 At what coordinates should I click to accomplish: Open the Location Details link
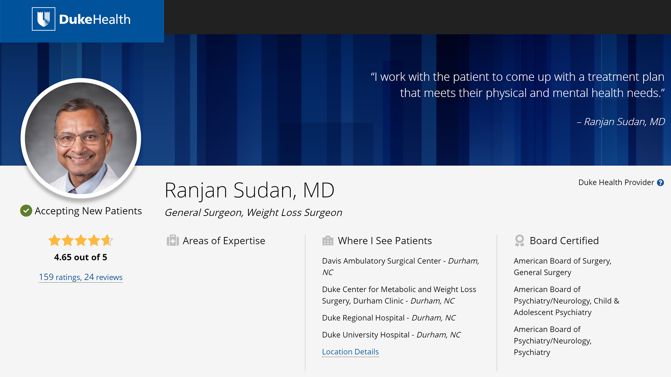click(350, 352)
